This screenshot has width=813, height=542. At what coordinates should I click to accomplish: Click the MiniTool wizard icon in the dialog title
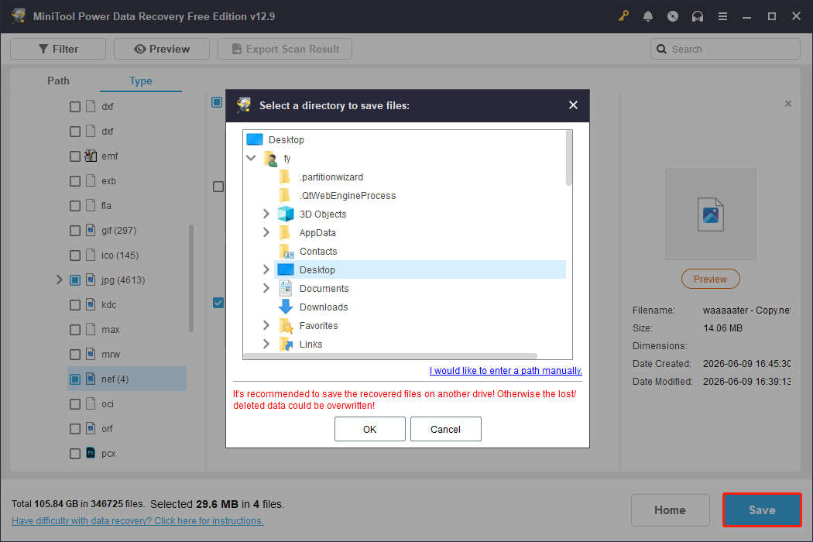click(244, 105)
